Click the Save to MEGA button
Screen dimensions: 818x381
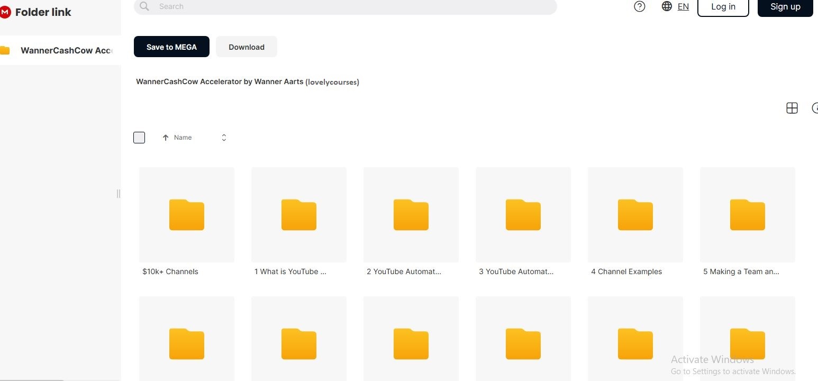(171, 47)
